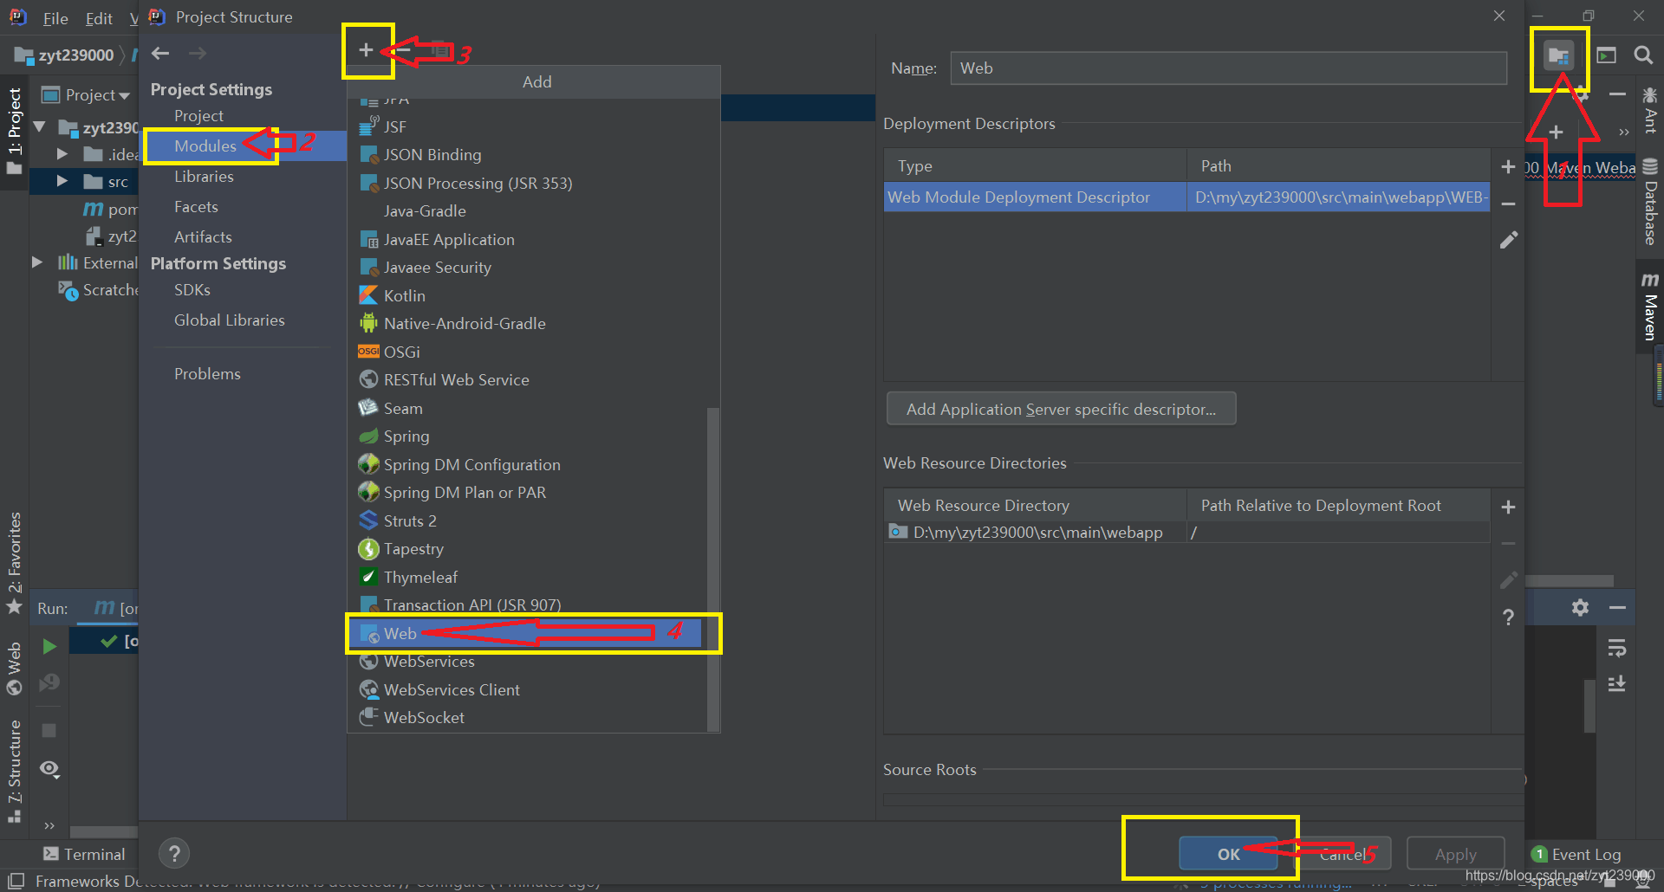Open dialog help button at bottom left

[x=174, y=854]
